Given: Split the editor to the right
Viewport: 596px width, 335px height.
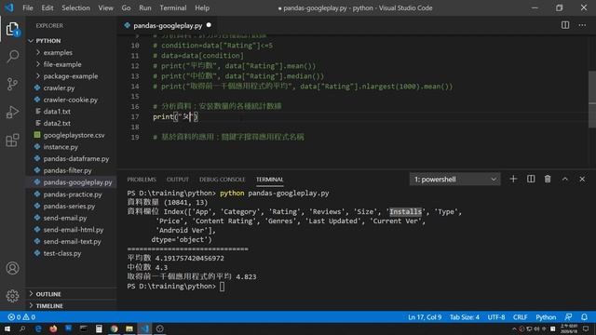Looking at the screenshot, I should click(565, 25).
